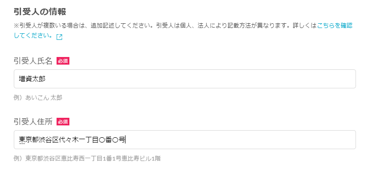Click the こちらを確認 link text
Screen dimensions: 385x171
[x=335, y=26]
